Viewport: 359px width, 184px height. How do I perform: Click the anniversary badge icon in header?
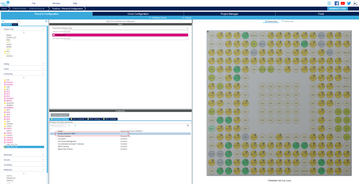tap(329, 3)
